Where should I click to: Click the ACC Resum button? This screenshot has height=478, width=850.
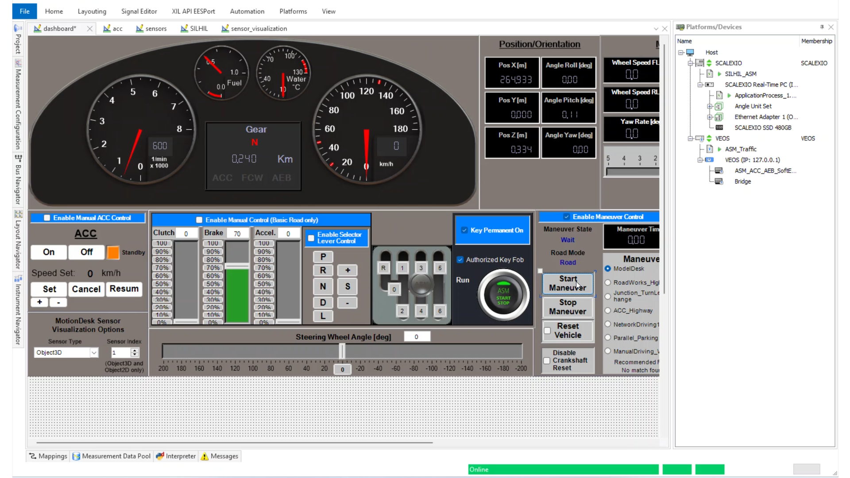(124, 289)
